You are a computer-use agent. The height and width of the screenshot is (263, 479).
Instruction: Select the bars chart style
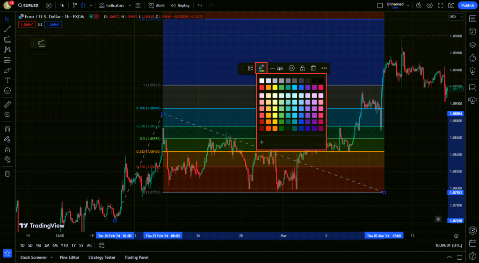click(74, 6)
